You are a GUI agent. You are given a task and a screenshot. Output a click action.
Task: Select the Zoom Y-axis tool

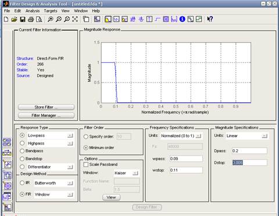point(67,19)
